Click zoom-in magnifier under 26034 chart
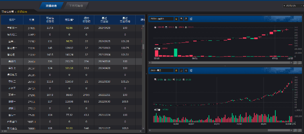This screenshot has height=134, width=304. [x=295, y=63]
